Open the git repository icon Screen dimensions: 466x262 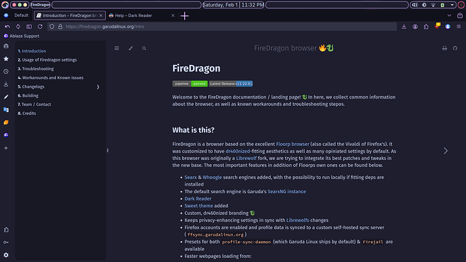455,48
